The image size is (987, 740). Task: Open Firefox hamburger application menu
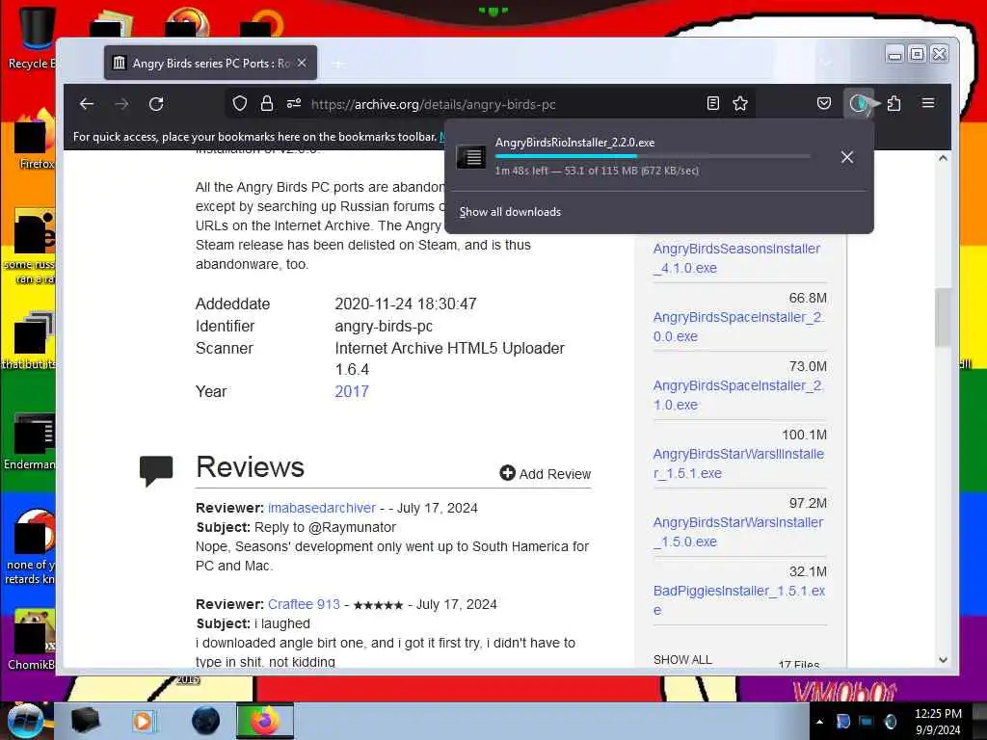click(928, 103)
